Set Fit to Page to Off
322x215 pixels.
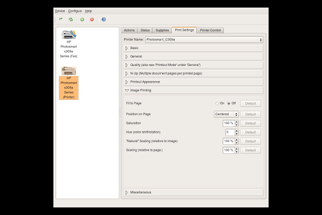coord(229,104)
